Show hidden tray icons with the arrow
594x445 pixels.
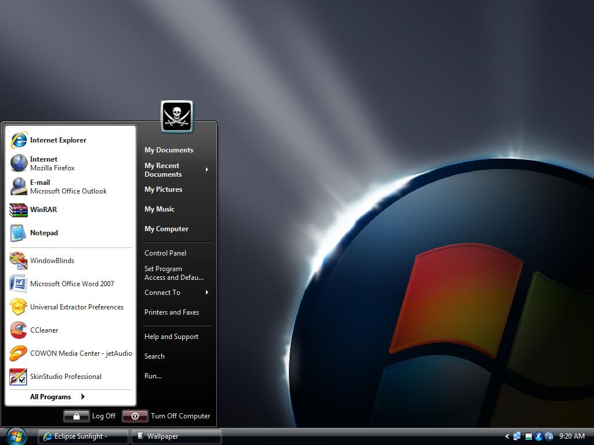point(508,436)
